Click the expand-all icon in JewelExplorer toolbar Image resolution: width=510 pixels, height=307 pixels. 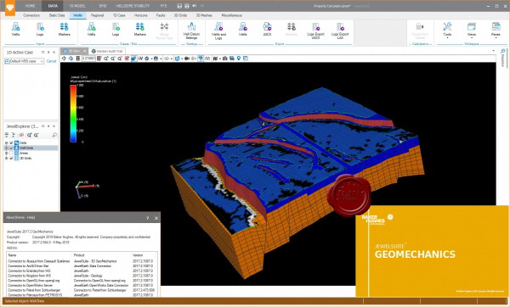point(7,135)
